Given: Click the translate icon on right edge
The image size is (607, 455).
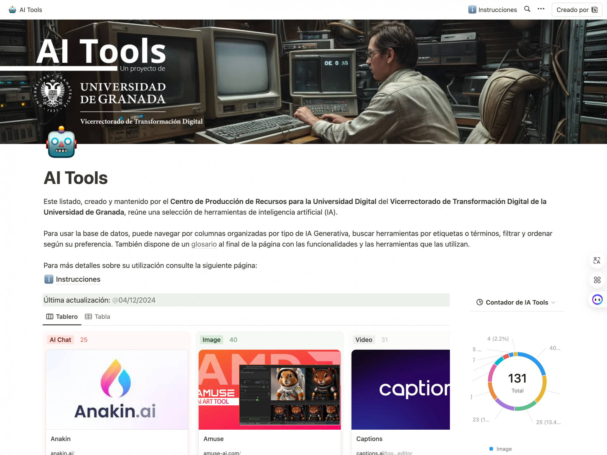Looking at the screenshot, I should [597, 261].
